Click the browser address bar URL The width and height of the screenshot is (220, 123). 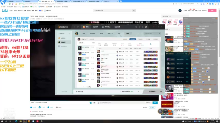42,4
